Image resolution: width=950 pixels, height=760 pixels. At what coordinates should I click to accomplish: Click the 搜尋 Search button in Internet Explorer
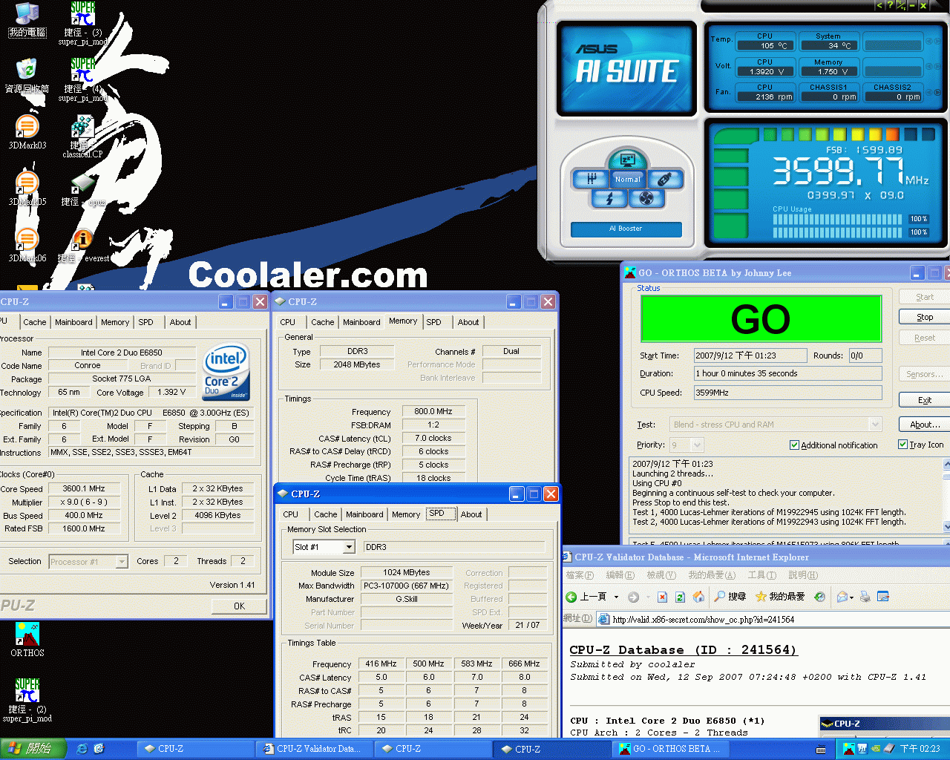click(730, 597)
